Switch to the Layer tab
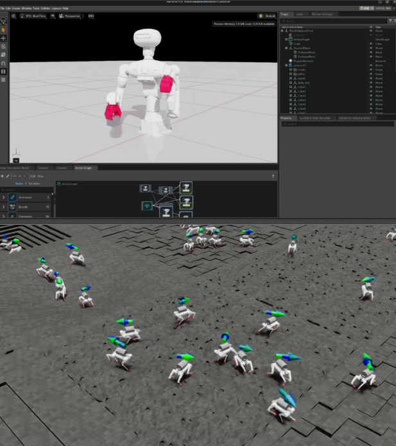396x446 pixels. (300, 14)
